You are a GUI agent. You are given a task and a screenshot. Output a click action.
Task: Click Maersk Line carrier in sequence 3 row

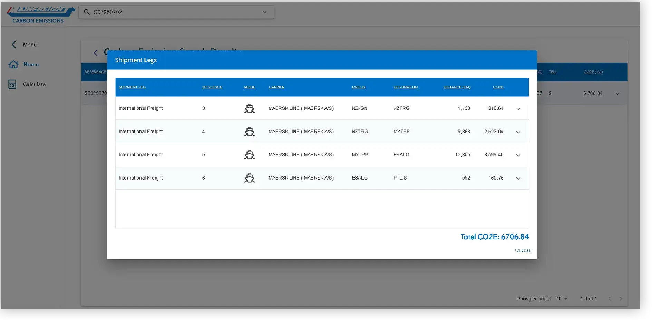coord(301,108)
